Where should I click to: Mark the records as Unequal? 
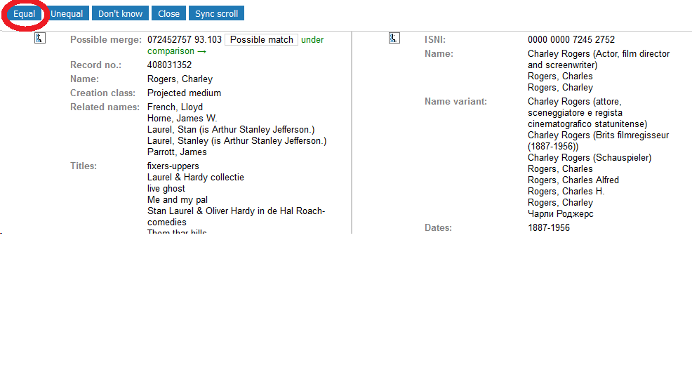(x=67, y=13)
